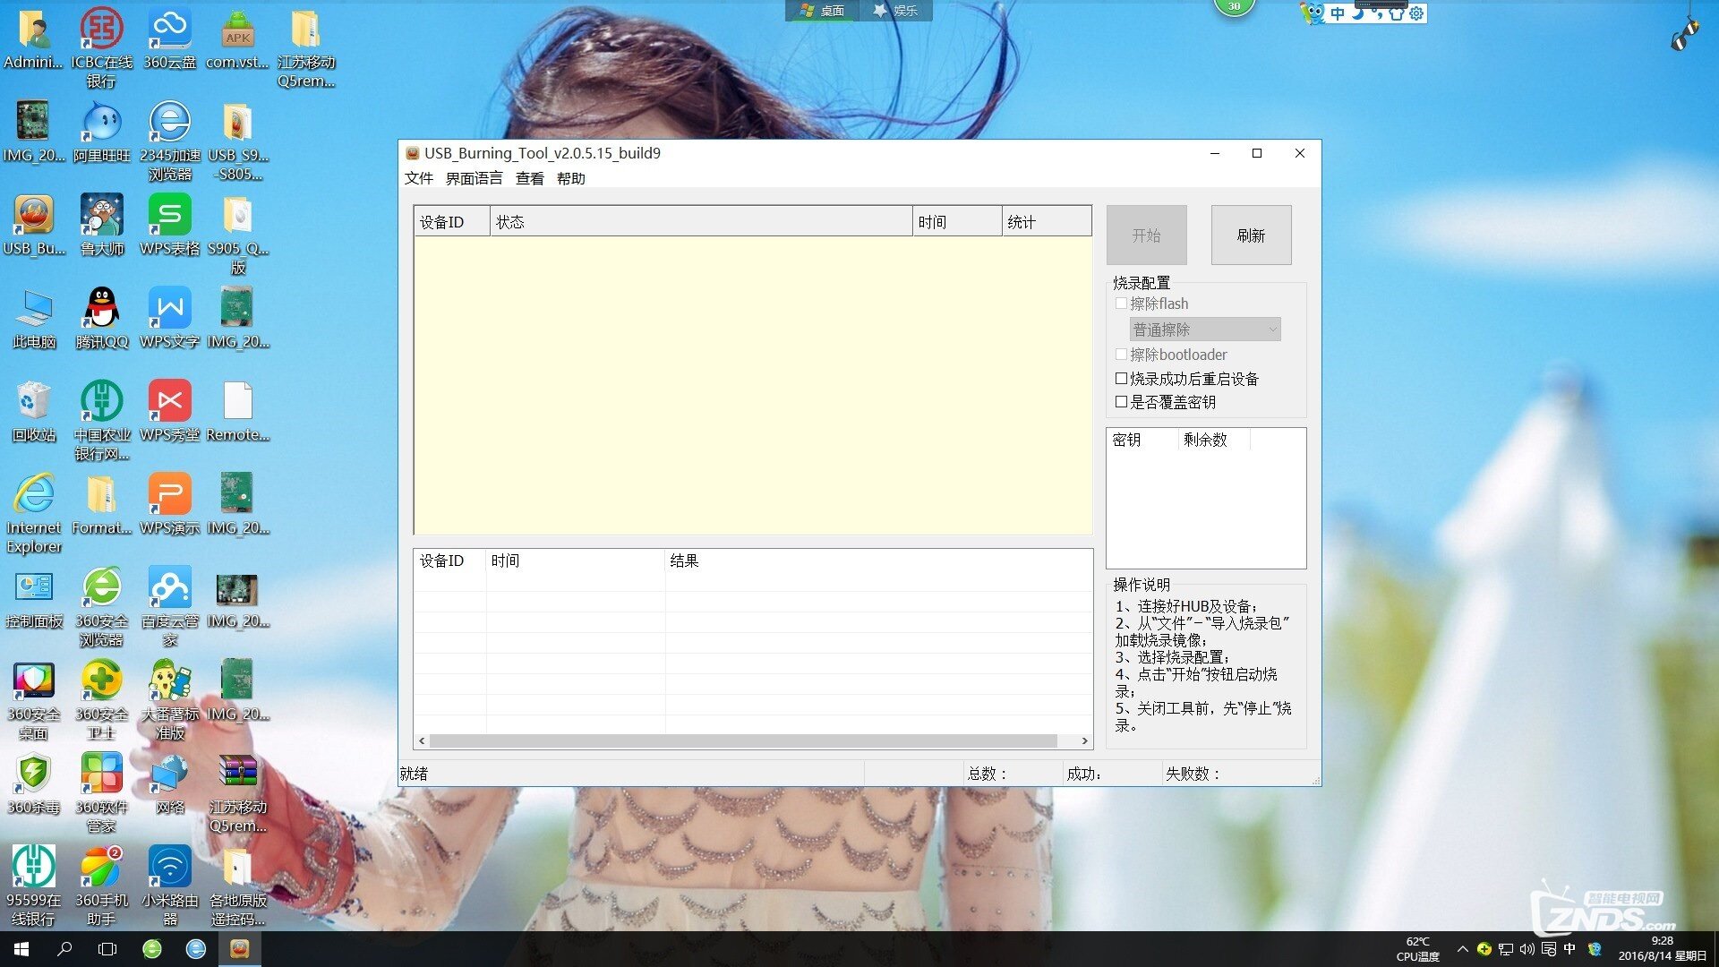The height and width of the screenshot is (967, 1719).
Task: Click the 刷新 button
Action: pos(1251,235)
